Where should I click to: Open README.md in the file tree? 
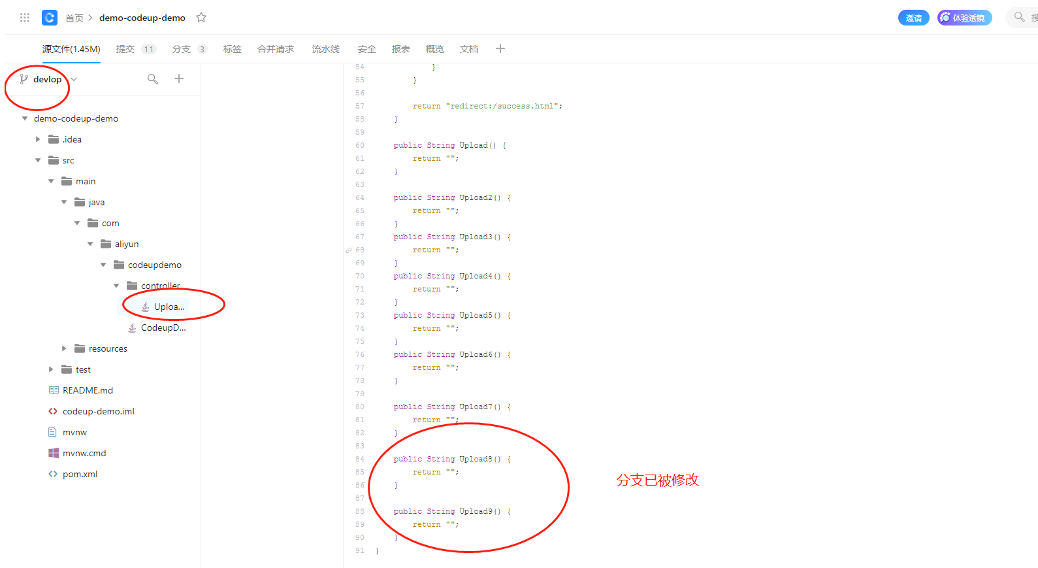pyautogui.click(x=88, y=390)
